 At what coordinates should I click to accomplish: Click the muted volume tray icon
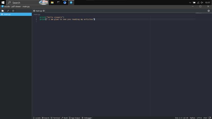click(x=202, y=3)
